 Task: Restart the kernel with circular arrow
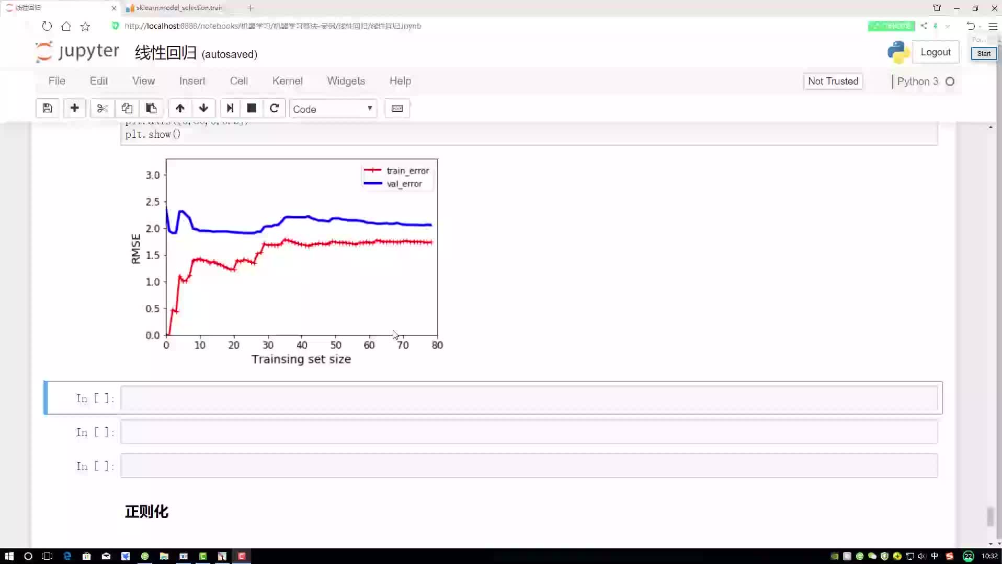[274, 108]
